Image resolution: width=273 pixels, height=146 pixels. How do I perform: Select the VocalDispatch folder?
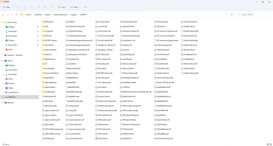49,92
